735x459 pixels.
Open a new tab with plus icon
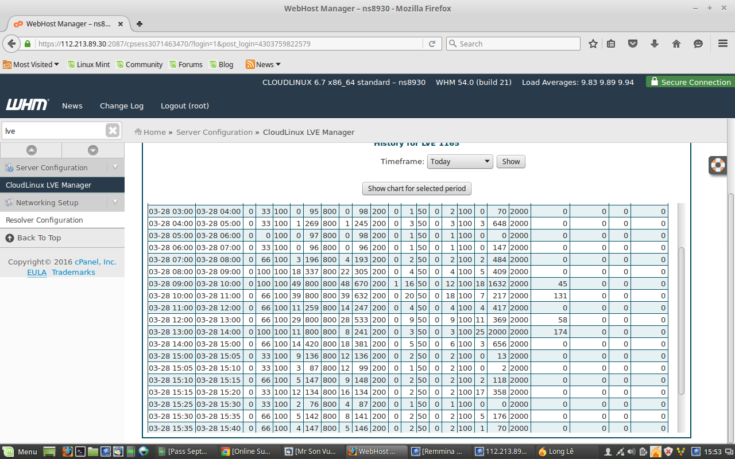click(x=140, y=24)
